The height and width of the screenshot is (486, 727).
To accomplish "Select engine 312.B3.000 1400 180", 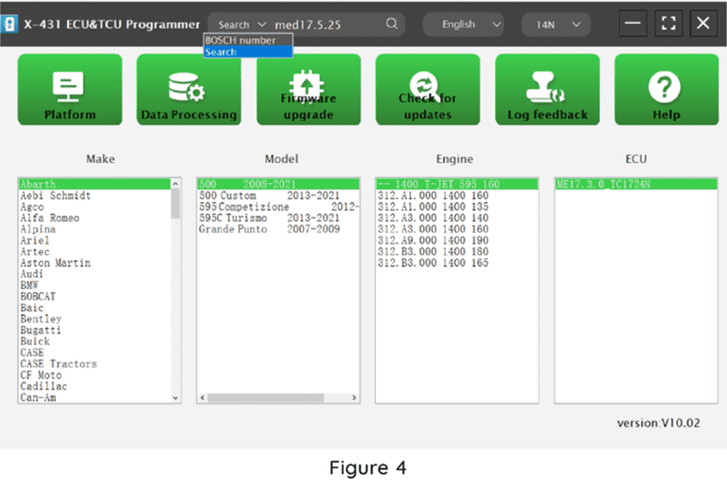I will coord(456,251).
